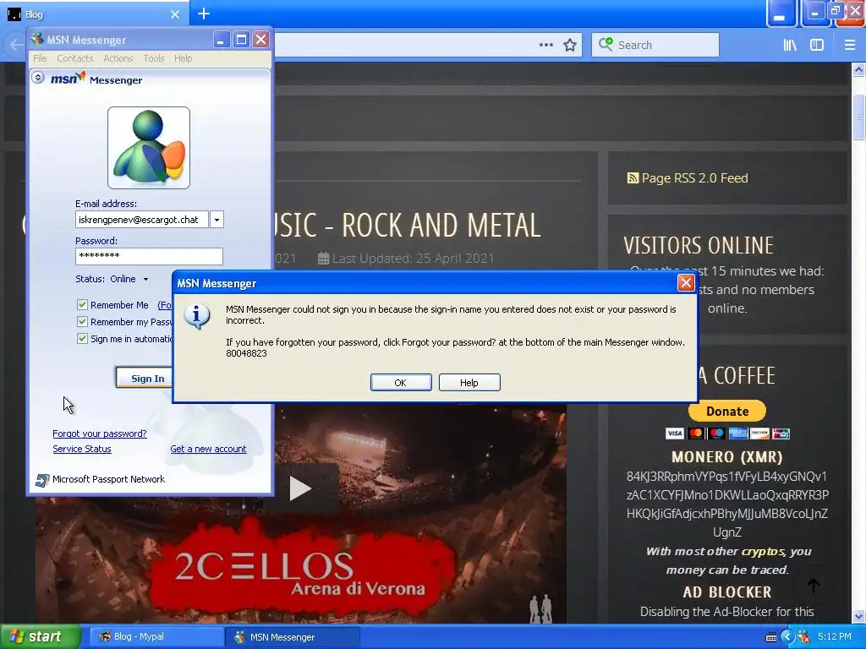Click the Microsoft Passport Network icon
The image size is (866, 649).
42,480
